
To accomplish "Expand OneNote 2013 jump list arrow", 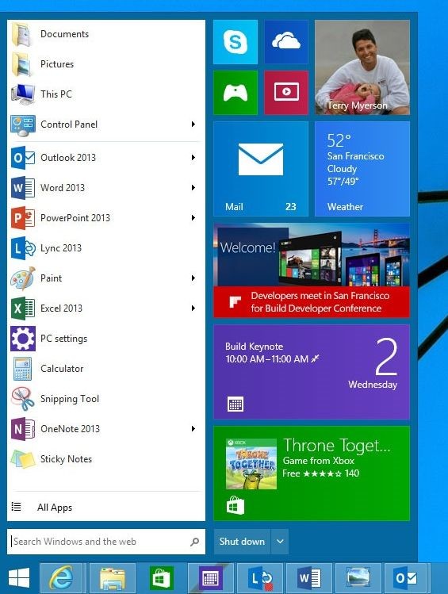I will [193, 429].
